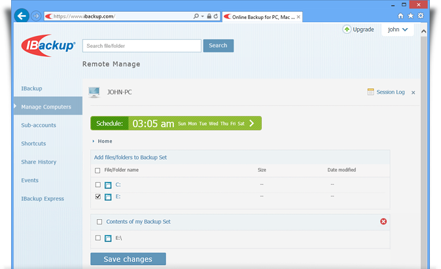Click the Date modified column header
The width and height of the screenshot is (441, 269).
click(x=342, y=170)
